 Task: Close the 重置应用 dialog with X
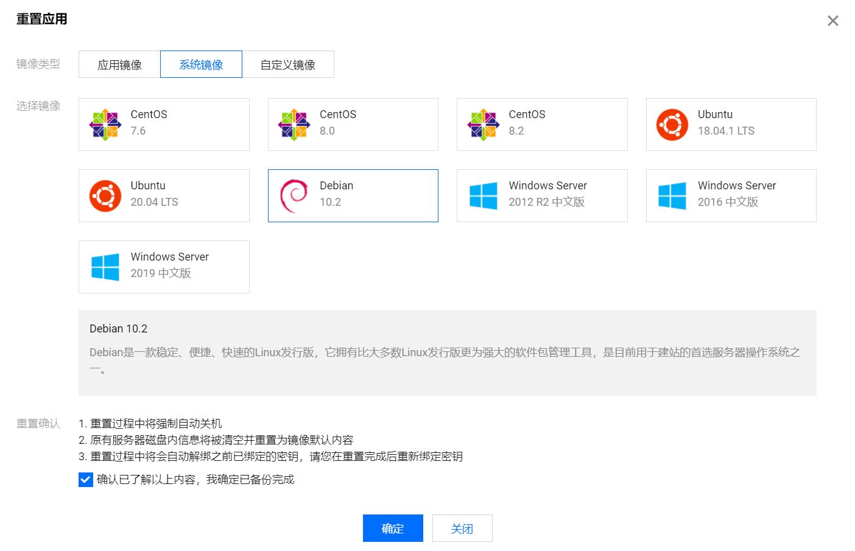[x=832, y=21]
